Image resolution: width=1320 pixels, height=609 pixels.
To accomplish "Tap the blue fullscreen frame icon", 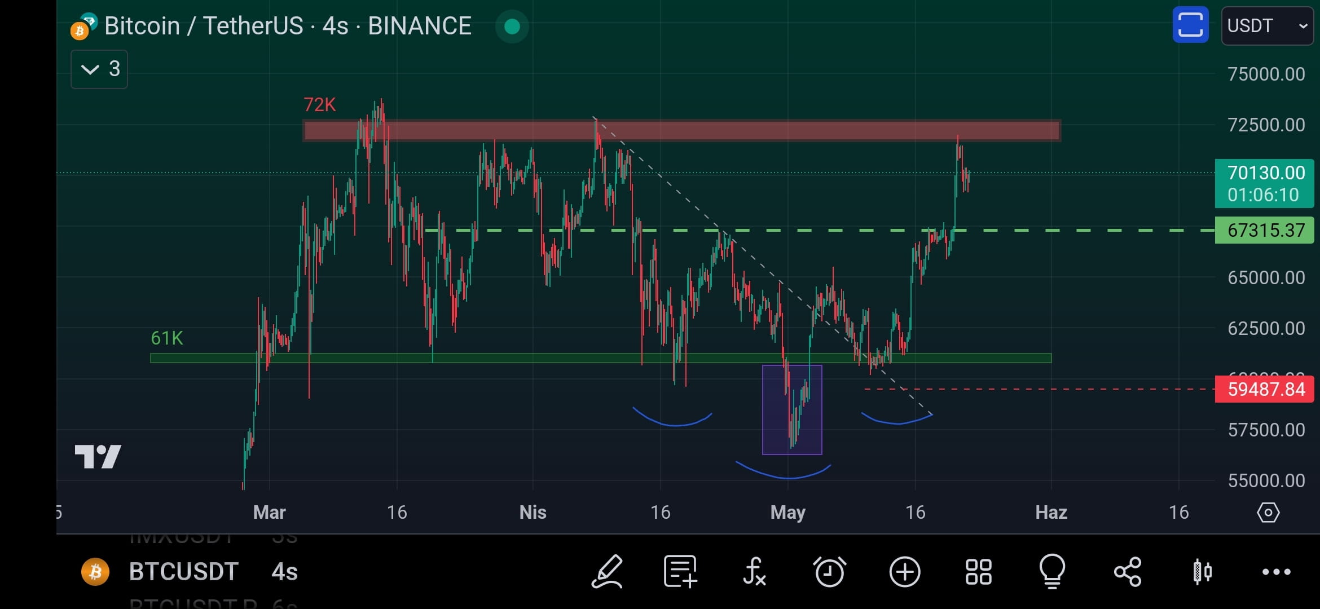I will click(1190, 25).
